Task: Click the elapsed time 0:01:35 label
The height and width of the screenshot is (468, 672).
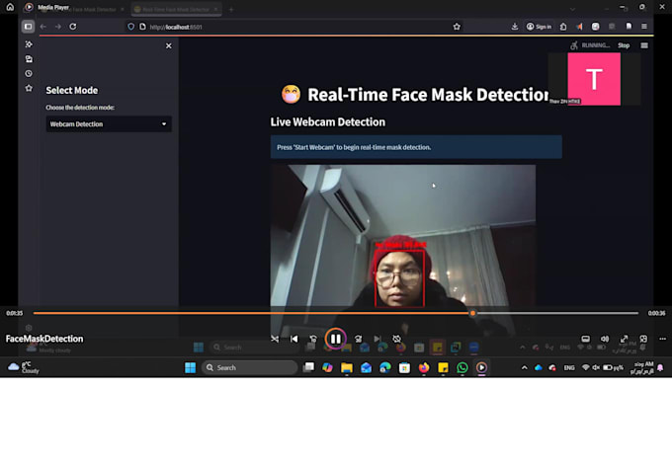Action: coord(15,313)
